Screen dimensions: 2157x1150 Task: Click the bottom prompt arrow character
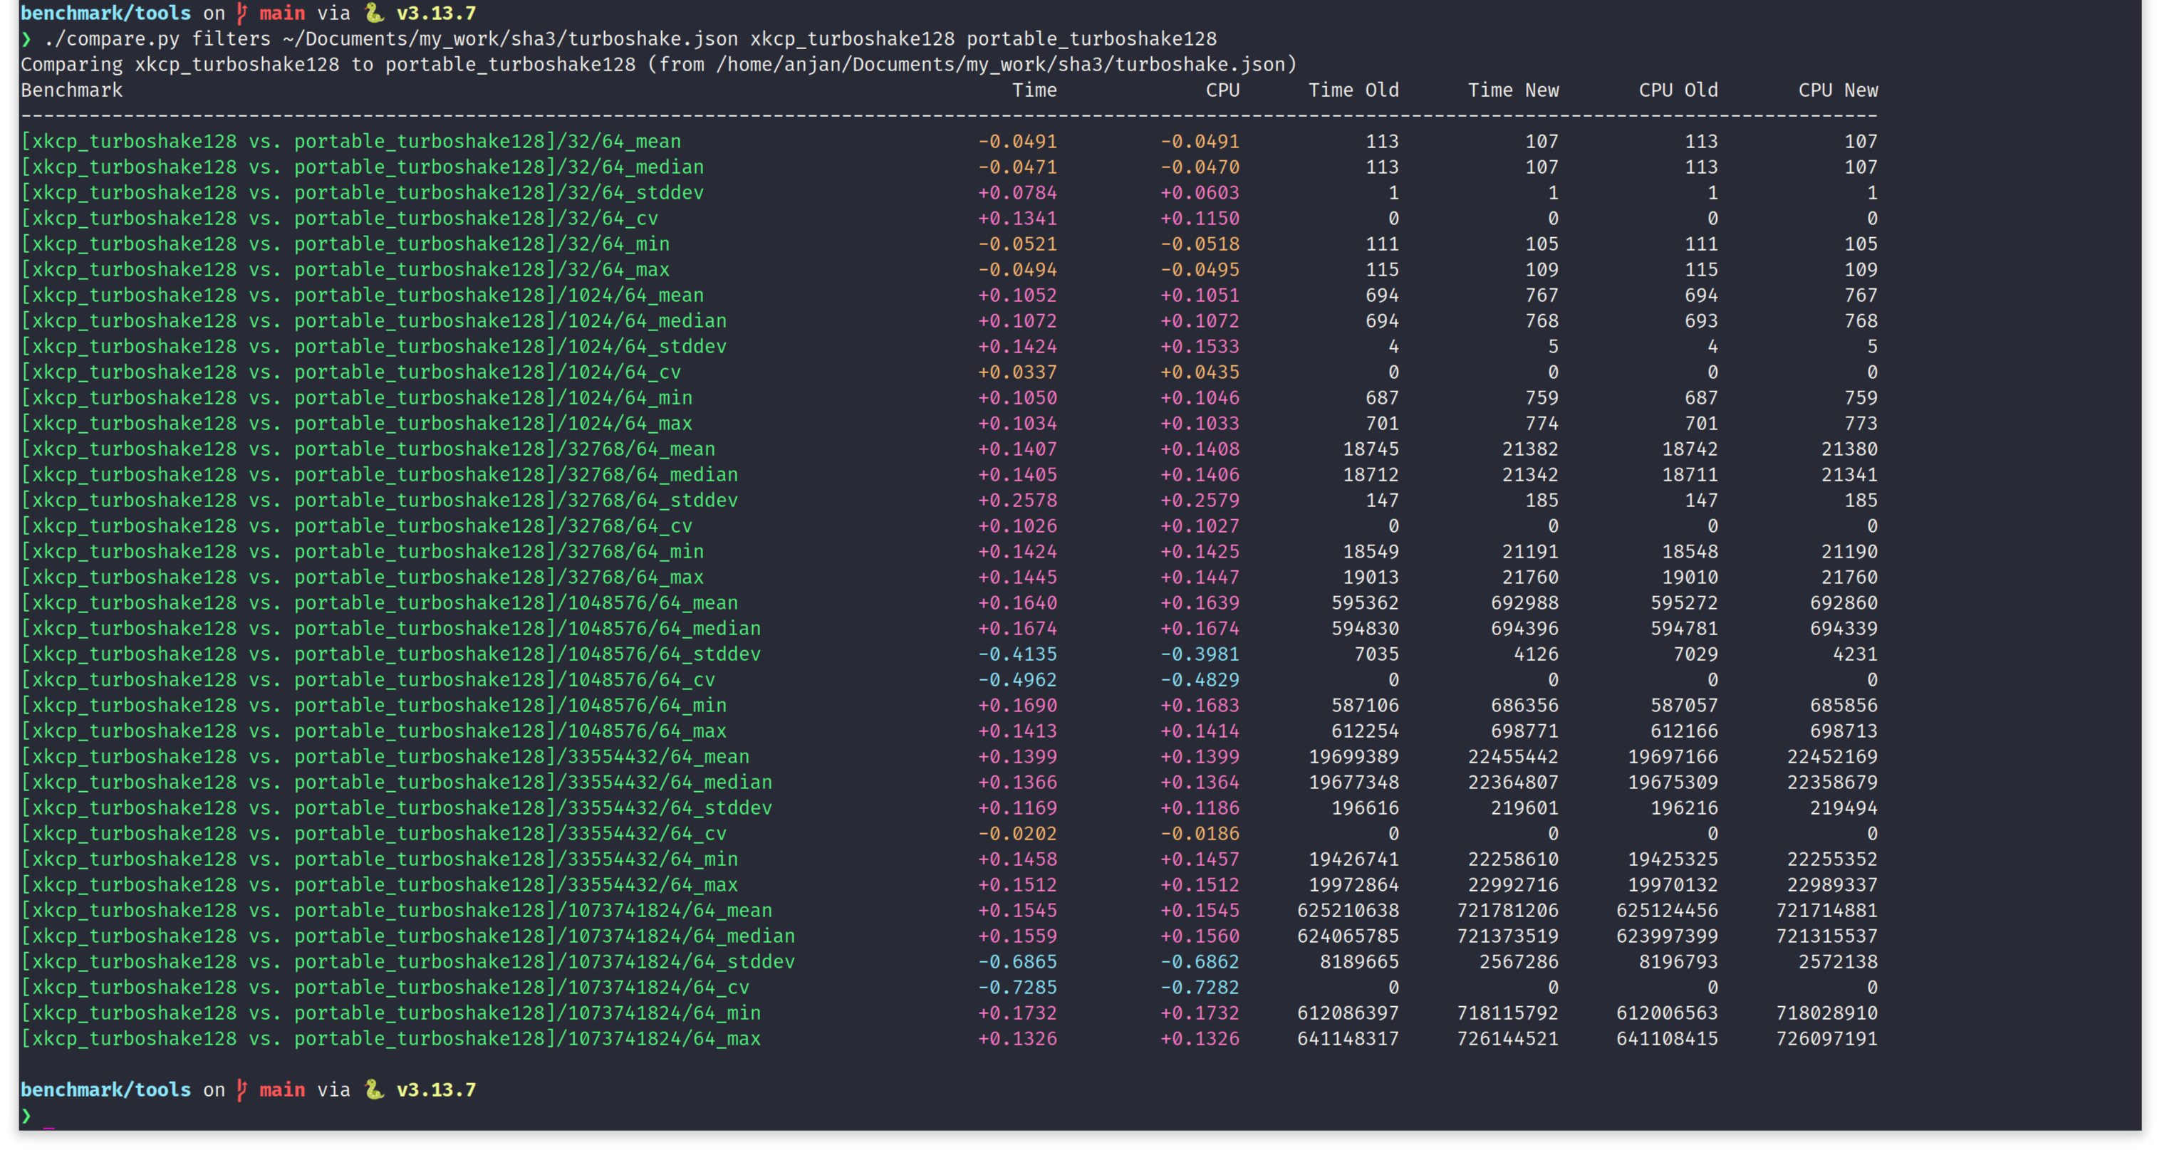(26, 1115)
